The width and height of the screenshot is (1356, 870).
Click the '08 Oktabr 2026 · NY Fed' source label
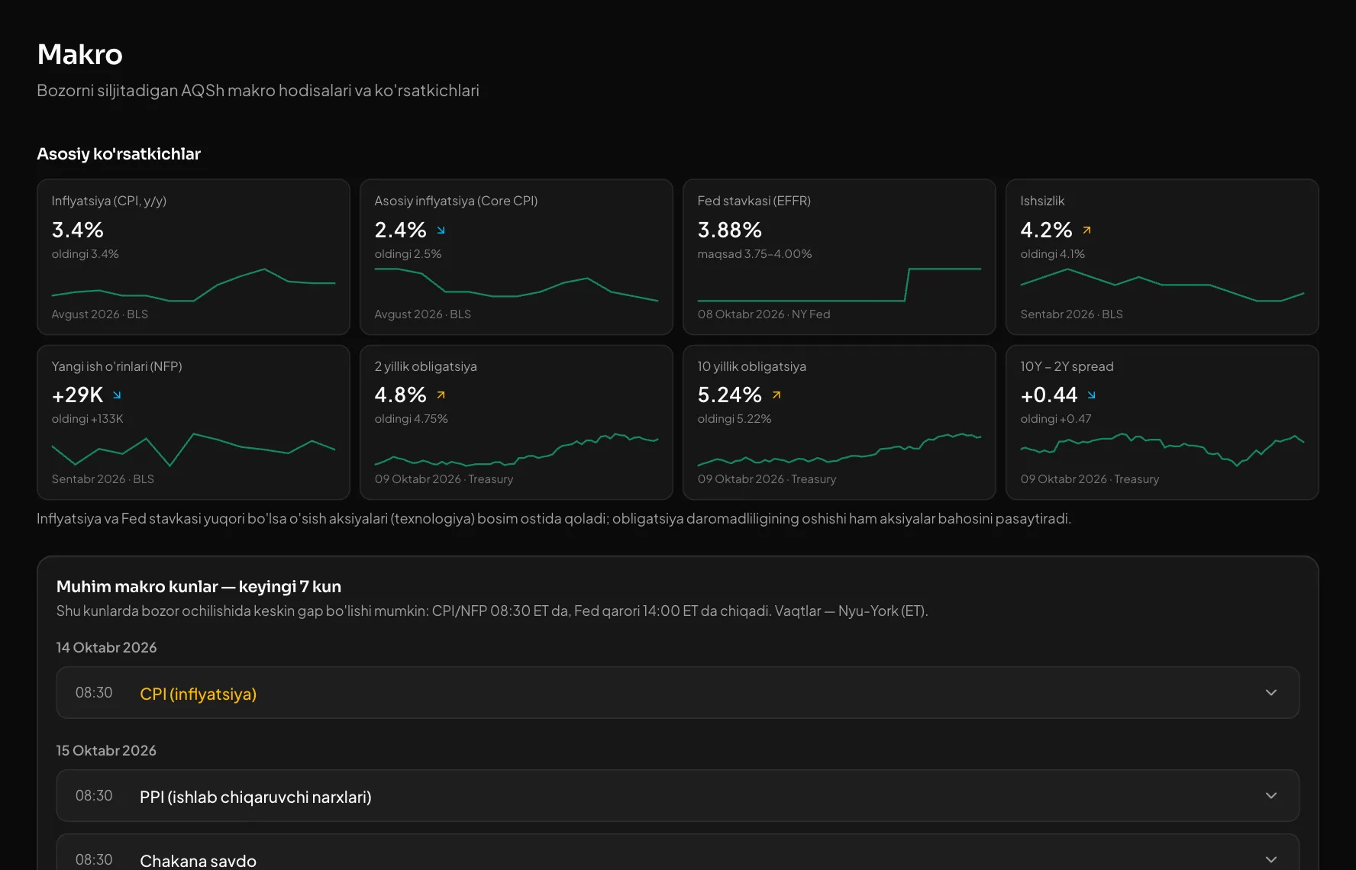click(x=764, y=314)
